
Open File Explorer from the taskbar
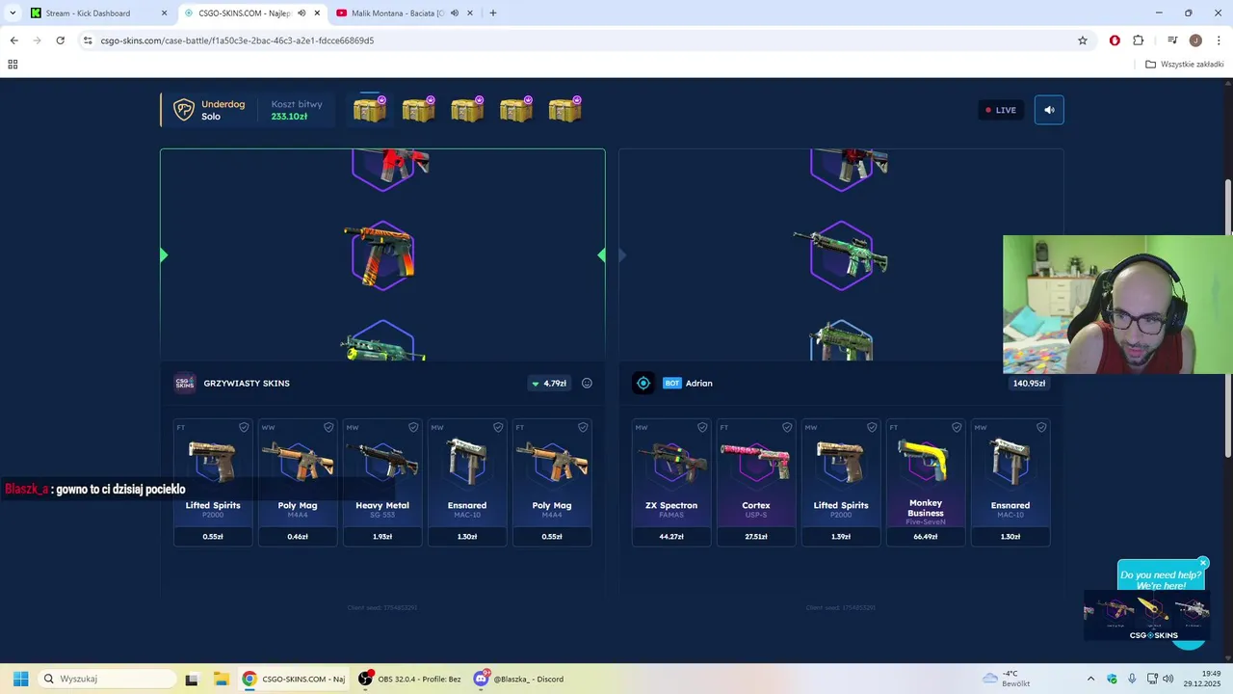tap(221, 679)
